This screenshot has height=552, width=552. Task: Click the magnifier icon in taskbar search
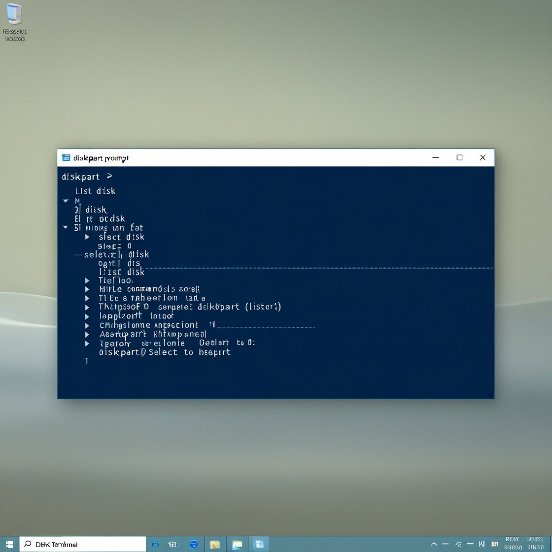(28, 544)
